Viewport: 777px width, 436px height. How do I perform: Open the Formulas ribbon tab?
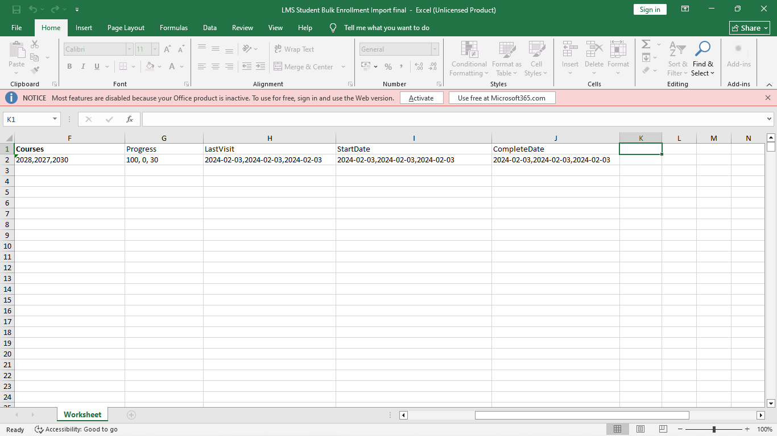[x=173, y=28]
